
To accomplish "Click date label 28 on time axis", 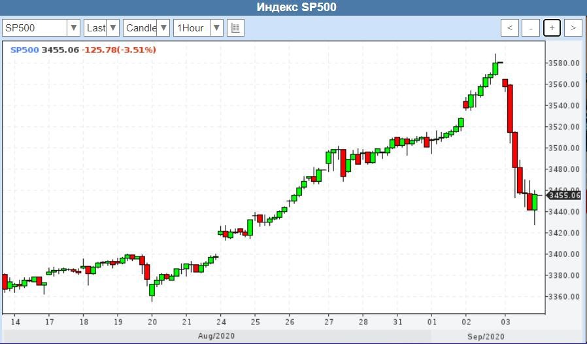I will (x=363, y=322).
